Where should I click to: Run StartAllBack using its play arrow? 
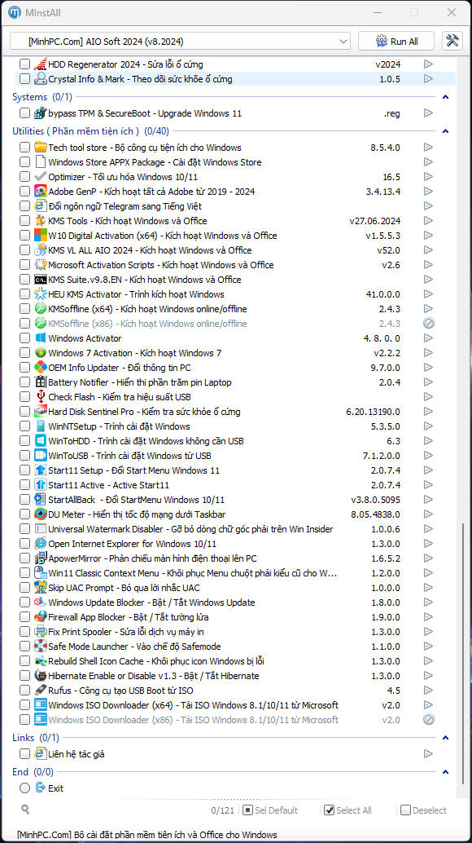[428, 500]
